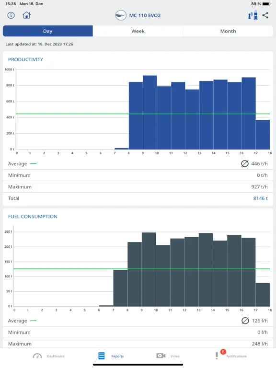Click the MC 110 EVO2 title

[x=145, y=15]
